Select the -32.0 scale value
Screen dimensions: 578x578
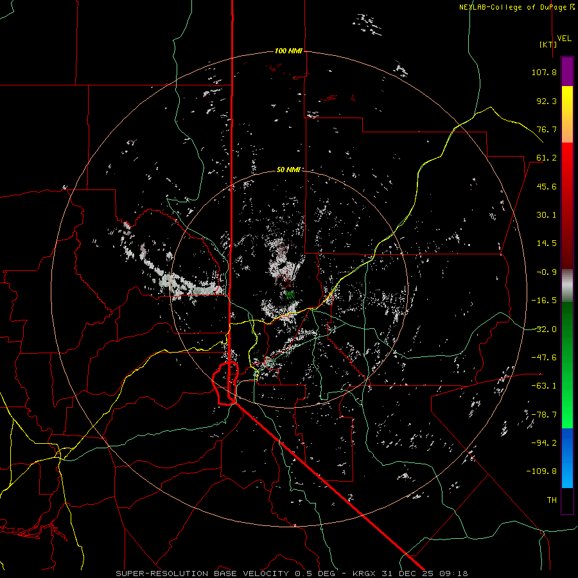coord(544,329)
